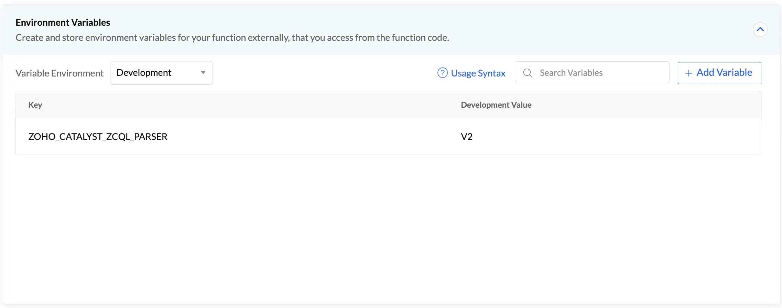Click the V2 value cell
Viewport: 782px width, 308px height.
(467, 137)
